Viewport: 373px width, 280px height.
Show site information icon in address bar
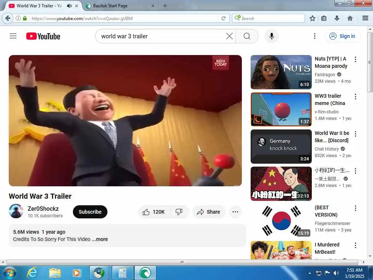(18, 18)
